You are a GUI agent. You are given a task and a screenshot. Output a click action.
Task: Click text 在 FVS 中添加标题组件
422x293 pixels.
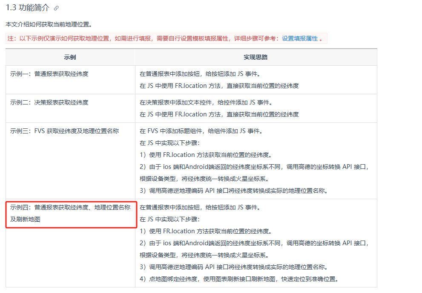(x=171, y=131)
